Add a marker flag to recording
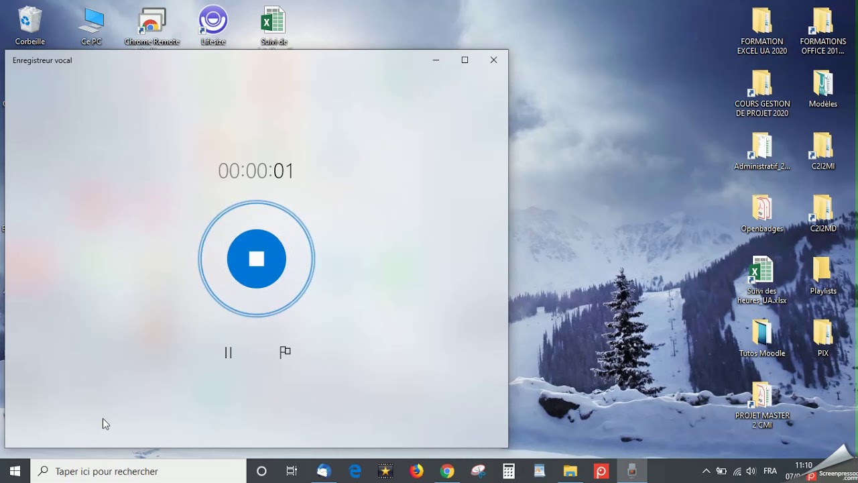This screenshot has height=483, width=858. click(285, 352)
